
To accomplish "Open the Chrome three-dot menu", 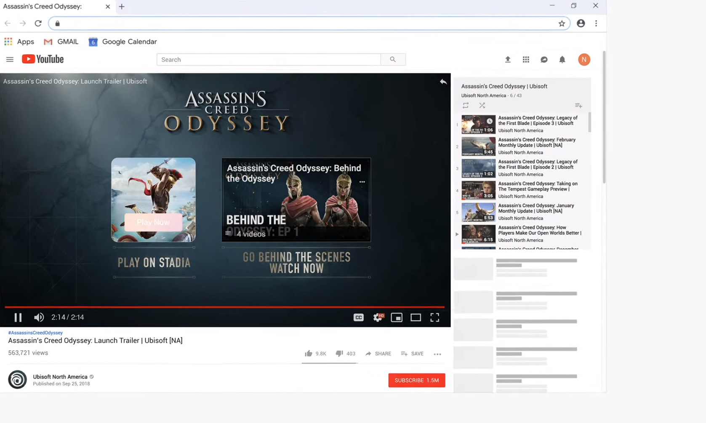I will point(596,24).
